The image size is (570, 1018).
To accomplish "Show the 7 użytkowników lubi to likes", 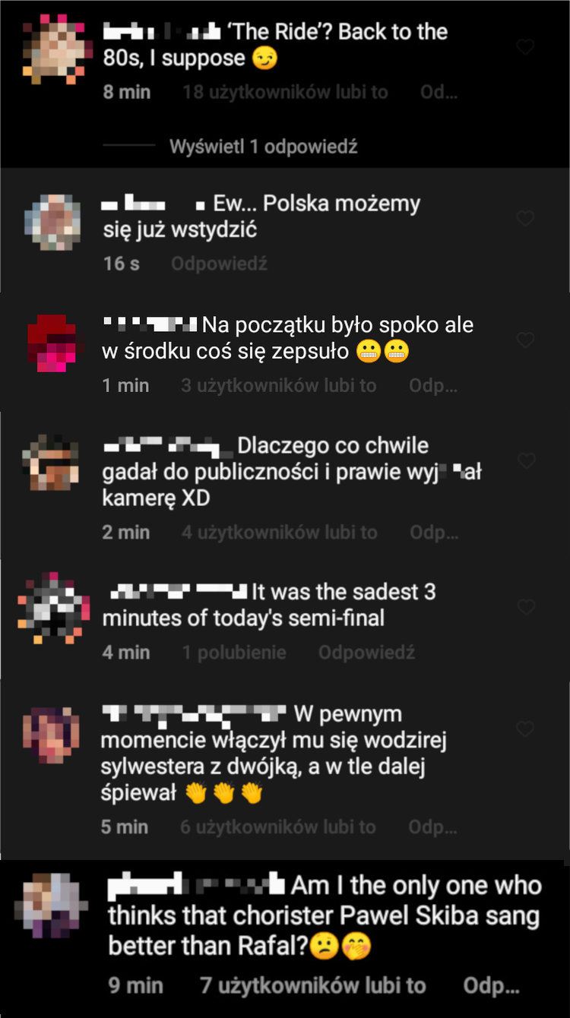I will point(312,986).
